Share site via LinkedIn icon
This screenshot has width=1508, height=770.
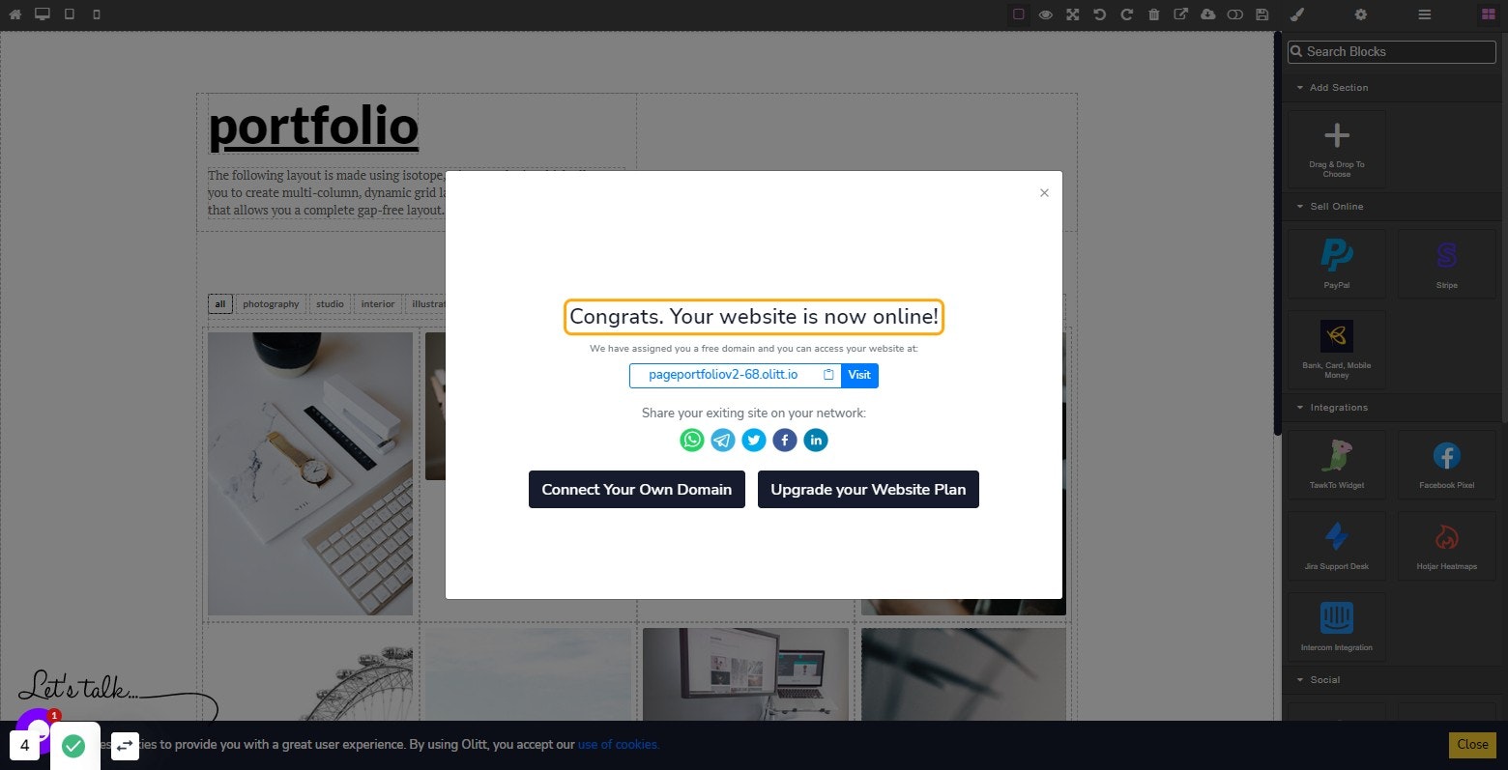816,441
